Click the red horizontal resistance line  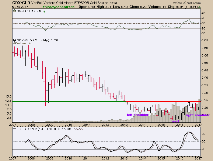163,101
